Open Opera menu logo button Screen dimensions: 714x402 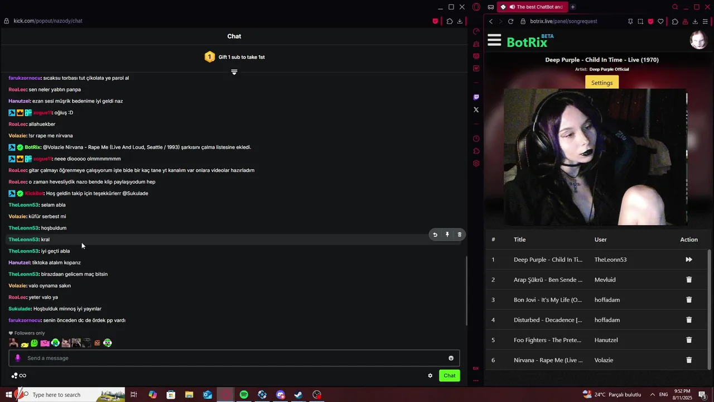476,7
